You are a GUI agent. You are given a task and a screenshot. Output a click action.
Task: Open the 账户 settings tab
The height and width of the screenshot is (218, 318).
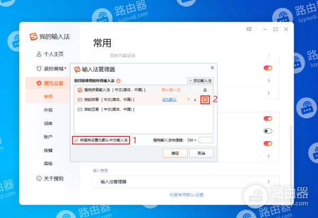(x=48, y=137)
